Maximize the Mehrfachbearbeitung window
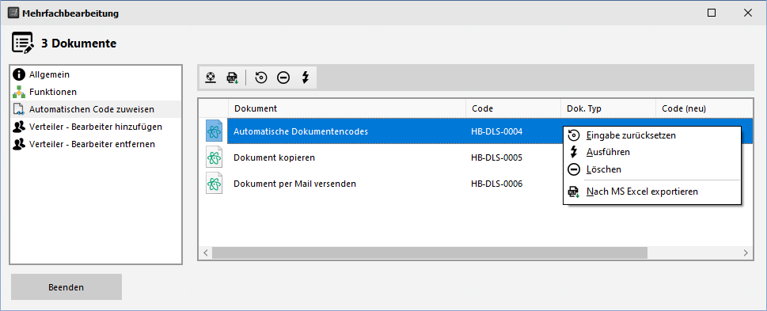Viewport: 767px width, 311px height. click(712, 13)
